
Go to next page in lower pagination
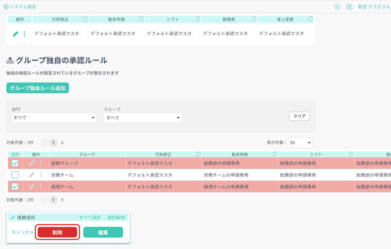point(62,200)
